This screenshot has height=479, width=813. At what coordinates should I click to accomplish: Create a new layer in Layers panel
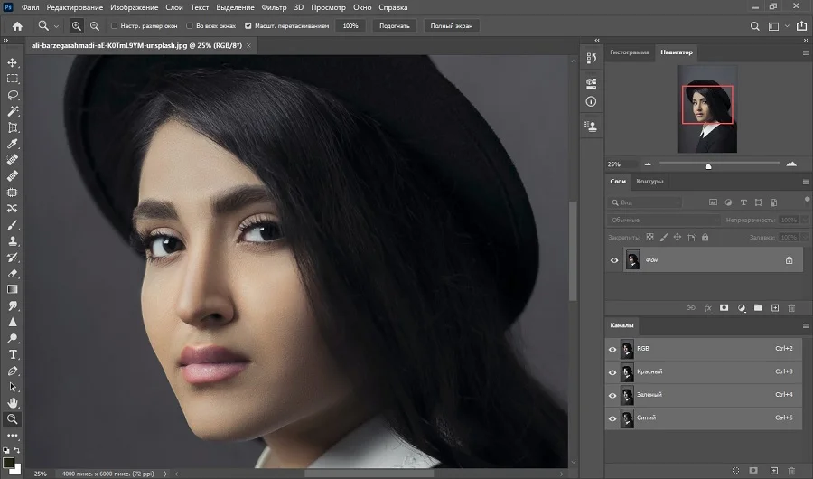point(775,308)
